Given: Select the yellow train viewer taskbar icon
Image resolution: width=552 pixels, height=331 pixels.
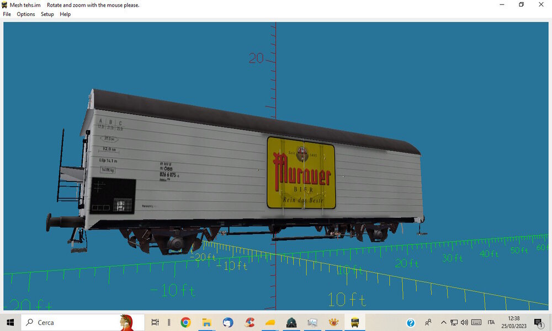Looking at the screenshot, I should (x=355, y=322).
